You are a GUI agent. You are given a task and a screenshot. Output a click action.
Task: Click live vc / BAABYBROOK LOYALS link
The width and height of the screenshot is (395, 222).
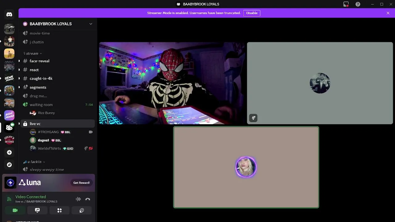(x=36, y=202)
